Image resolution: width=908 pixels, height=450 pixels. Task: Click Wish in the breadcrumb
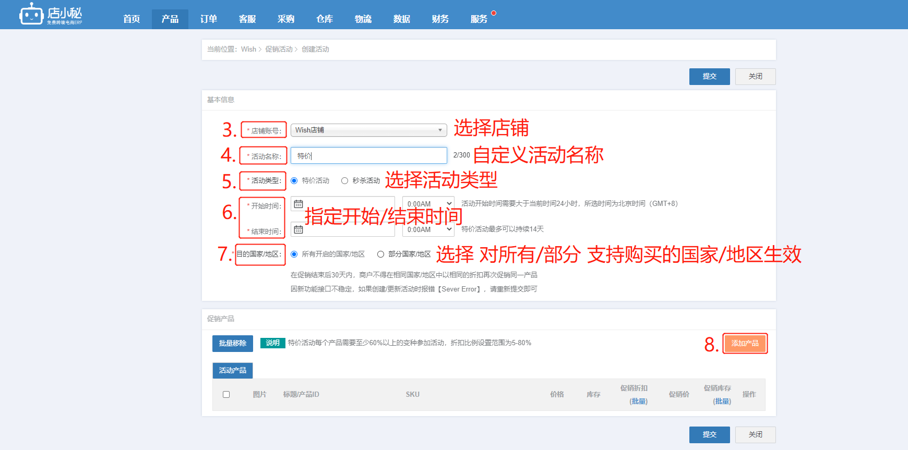(248, 50)
